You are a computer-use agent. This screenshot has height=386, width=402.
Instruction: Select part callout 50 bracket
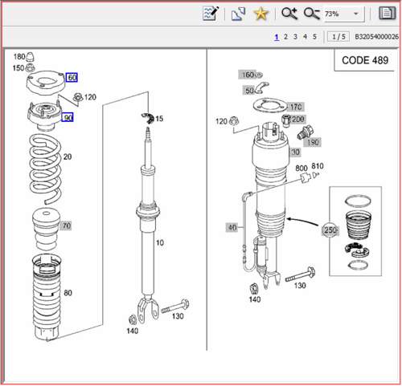[249, 91]
